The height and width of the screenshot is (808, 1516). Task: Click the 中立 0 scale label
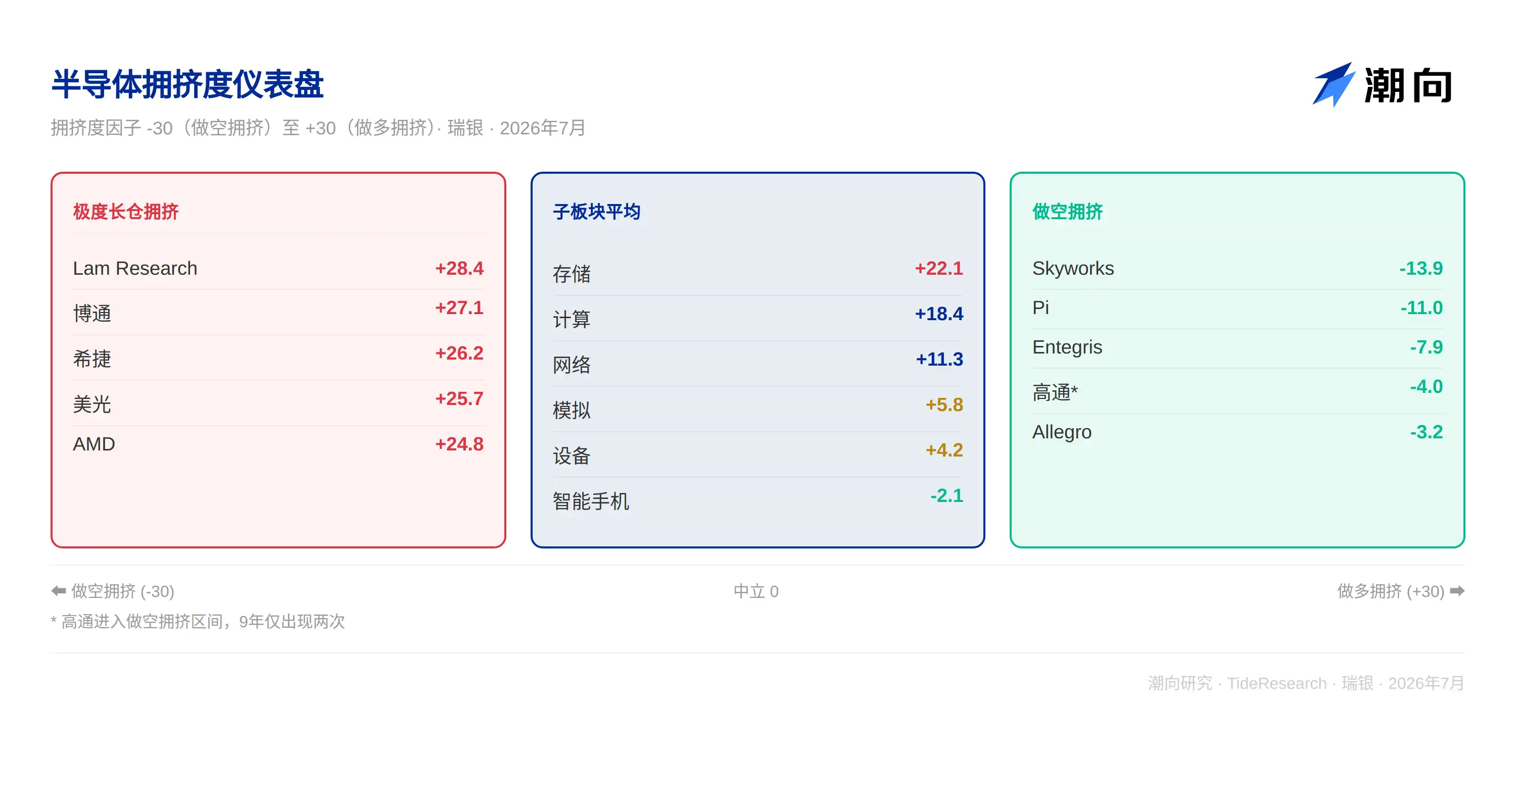tap(755, 591)
